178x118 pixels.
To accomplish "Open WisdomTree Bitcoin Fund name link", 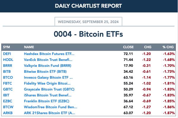I will pyautogui.click(x=51, y=107).
